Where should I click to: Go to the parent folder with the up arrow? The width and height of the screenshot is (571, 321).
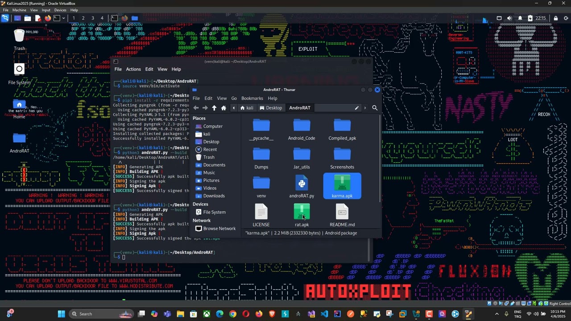[214, 108]
